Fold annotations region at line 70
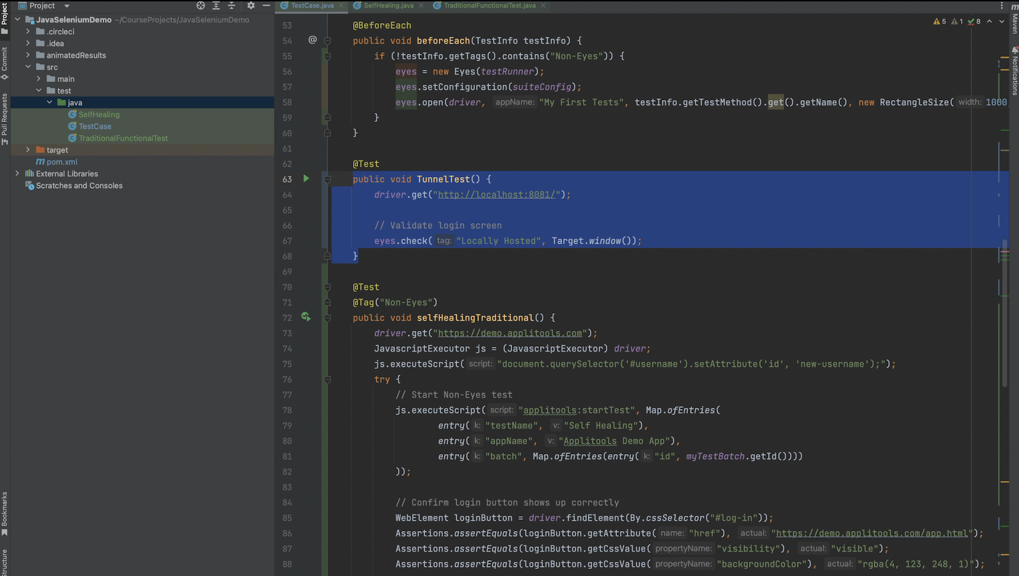 pos(327,287)
